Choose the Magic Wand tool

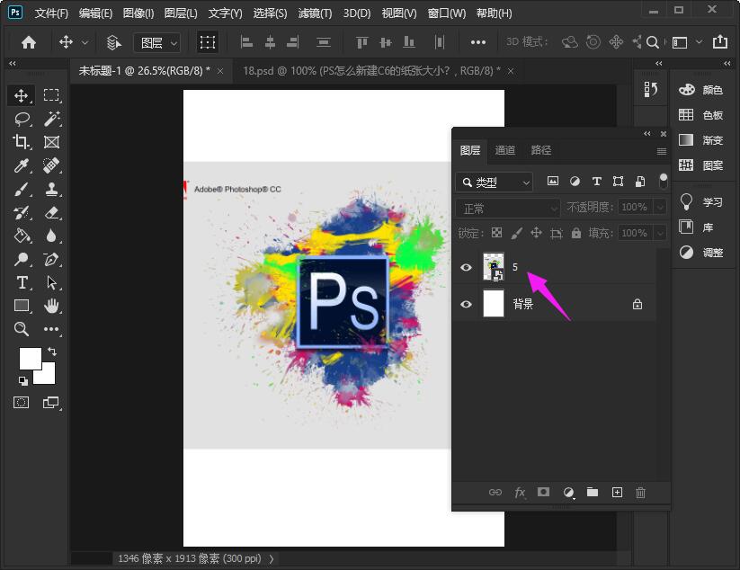pyautogui.click(x=51, y=119)
